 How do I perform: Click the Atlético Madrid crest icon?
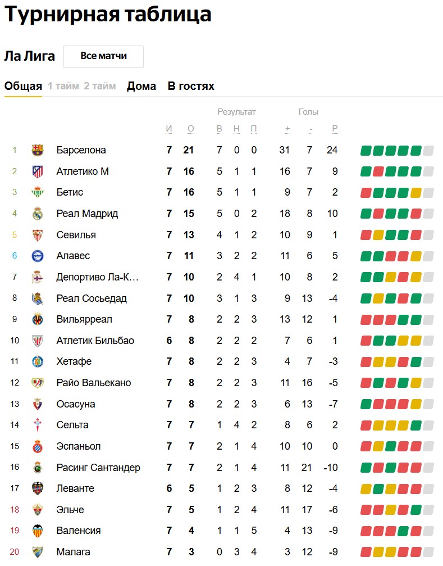(x=38, y=171)
